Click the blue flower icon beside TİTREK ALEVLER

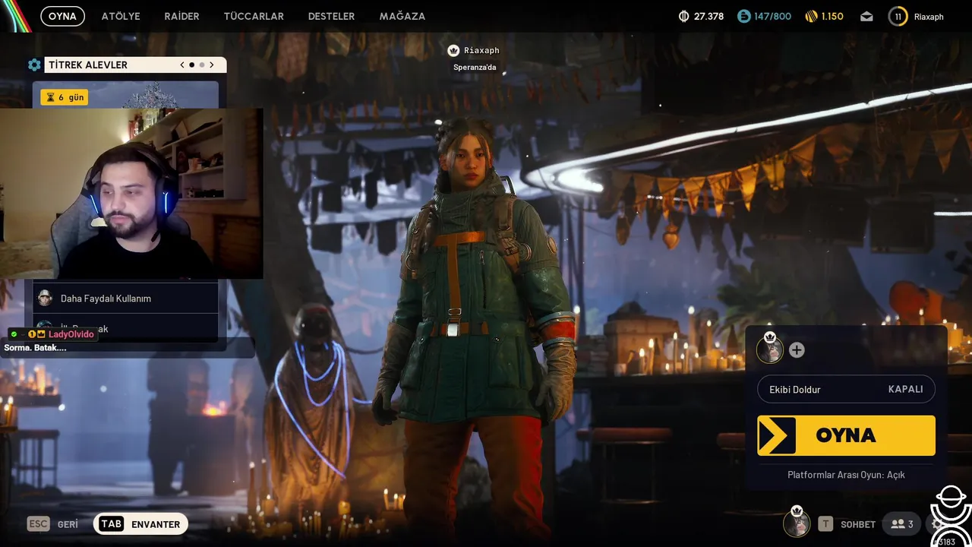[x=34, y=65]
